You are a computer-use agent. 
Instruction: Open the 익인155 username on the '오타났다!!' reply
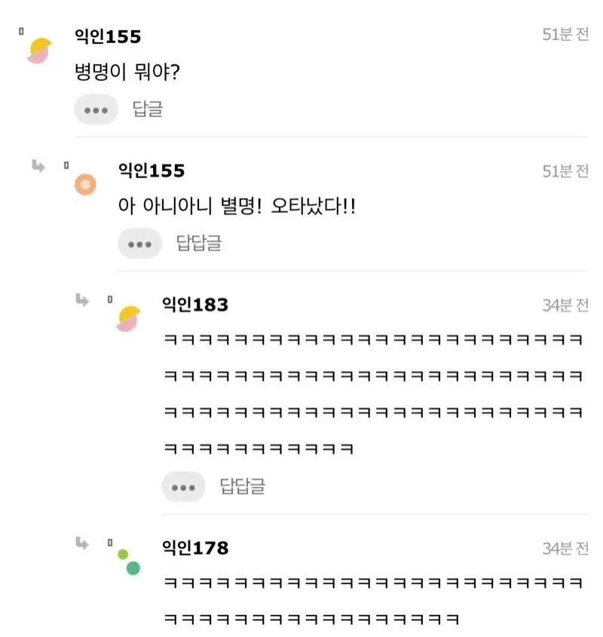point(152,171)
